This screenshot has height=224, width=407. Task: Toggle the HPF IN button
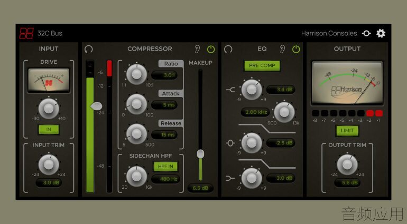pyautogui.click(x=165, y=167)
